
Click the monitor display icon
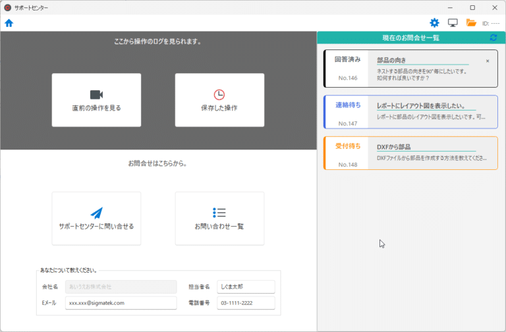click(x=453, y=23)
